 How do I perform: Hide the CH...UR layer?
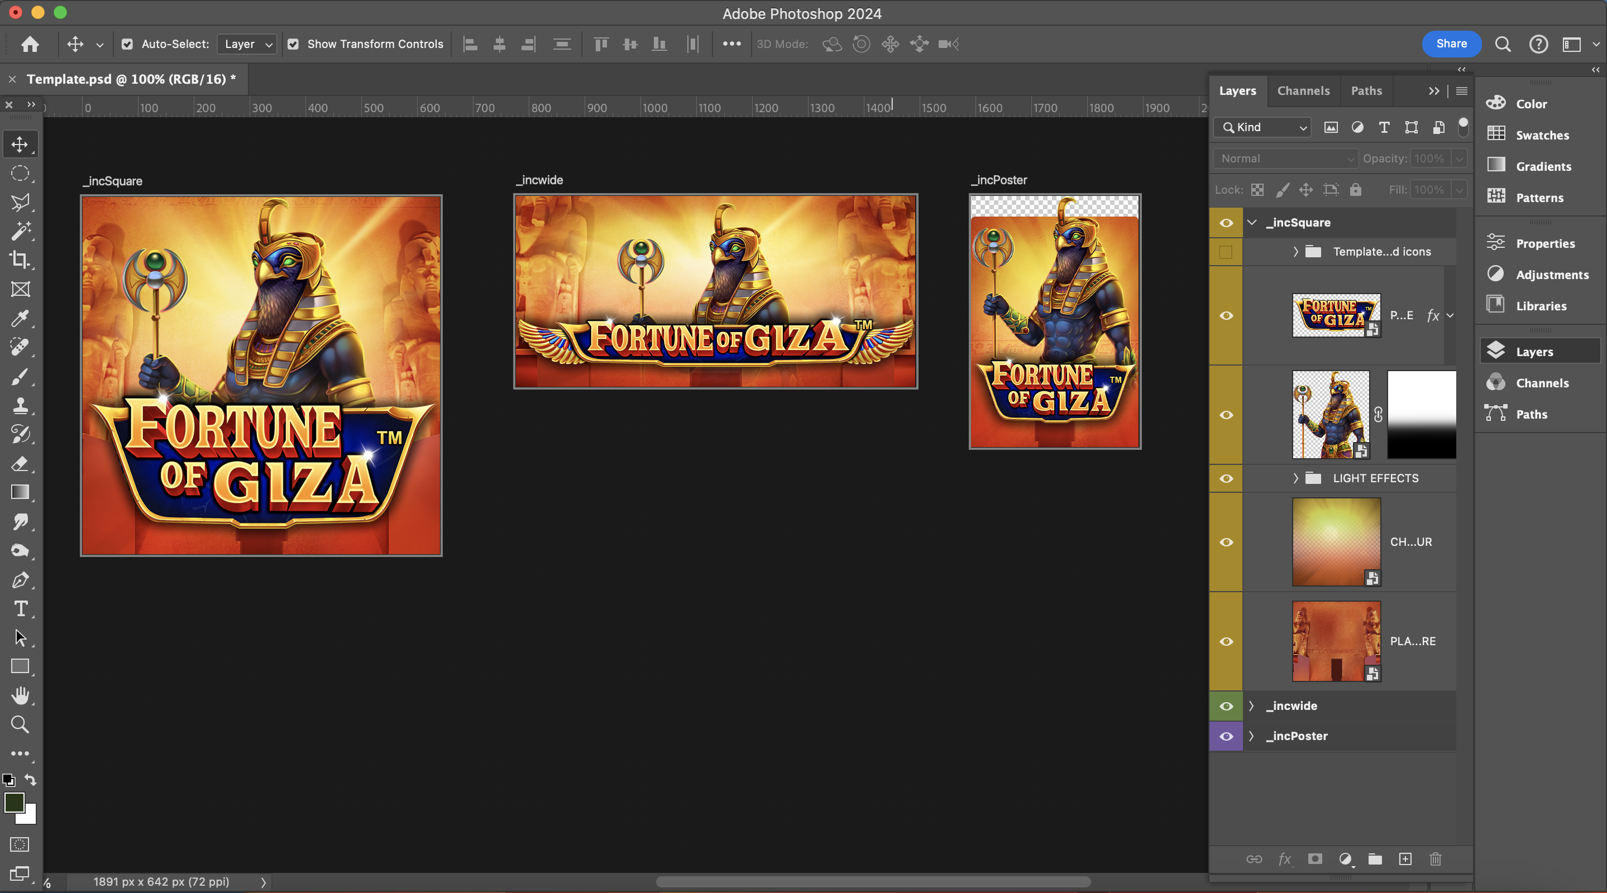(x=1226, y=542)
